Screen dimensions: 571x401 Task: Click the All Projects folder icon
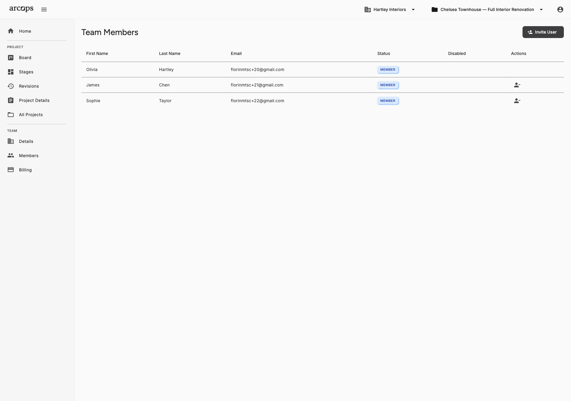11,115
